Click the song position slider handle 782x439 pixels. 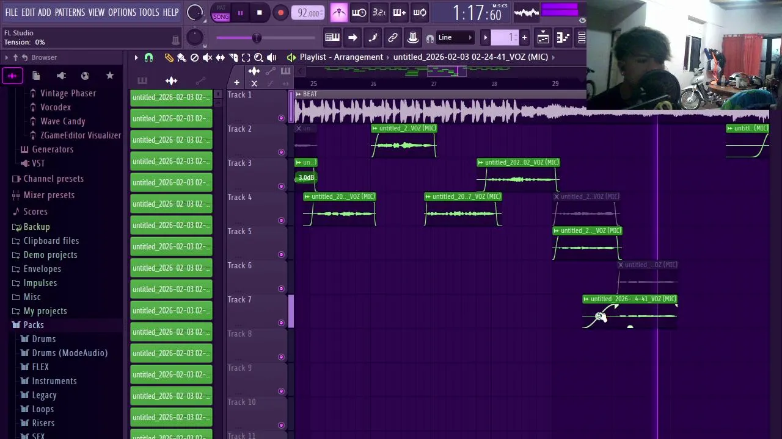(x=257, y=38)
